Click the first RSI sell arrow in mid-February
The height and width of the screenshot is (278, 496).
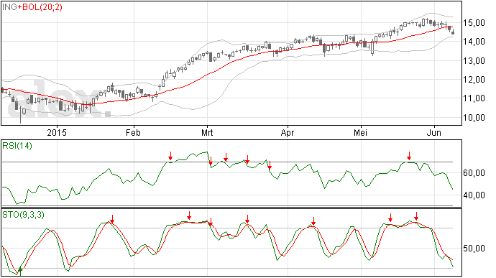170,156
